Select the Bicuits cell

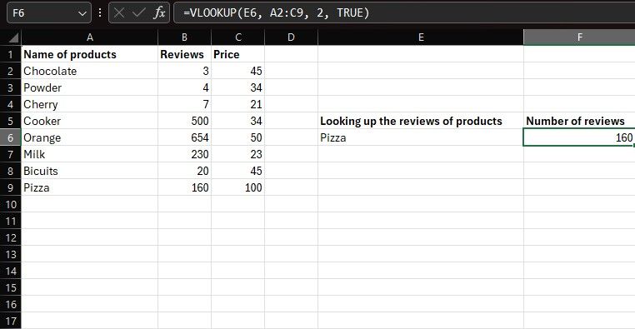coord(89,172)
